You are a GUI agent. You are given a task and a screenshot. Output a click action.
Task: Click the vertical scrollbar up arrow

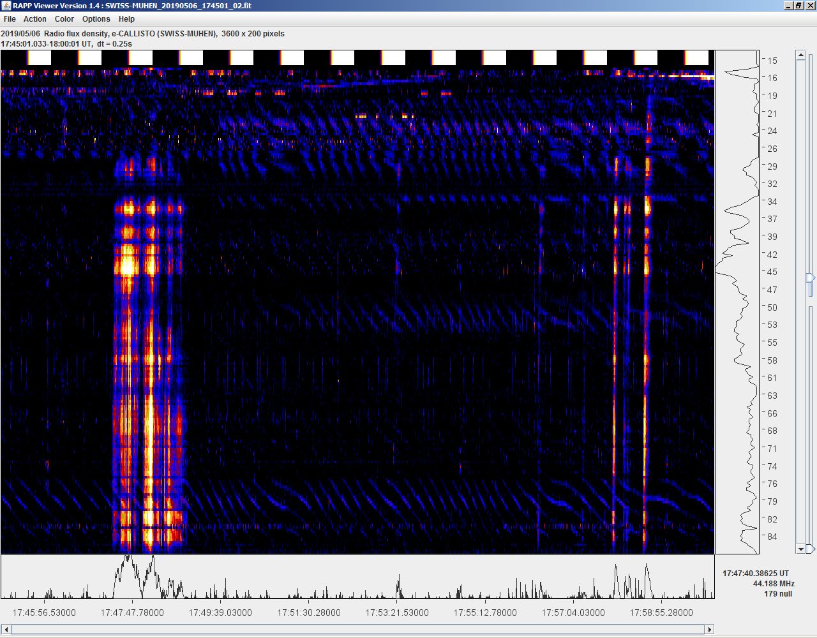click(801, 56)
